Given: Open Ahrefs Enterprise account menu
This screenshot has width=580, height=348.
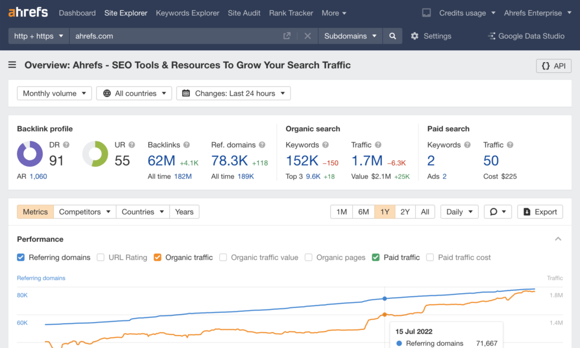Looking at the screenshot, I should click(538, 13).
